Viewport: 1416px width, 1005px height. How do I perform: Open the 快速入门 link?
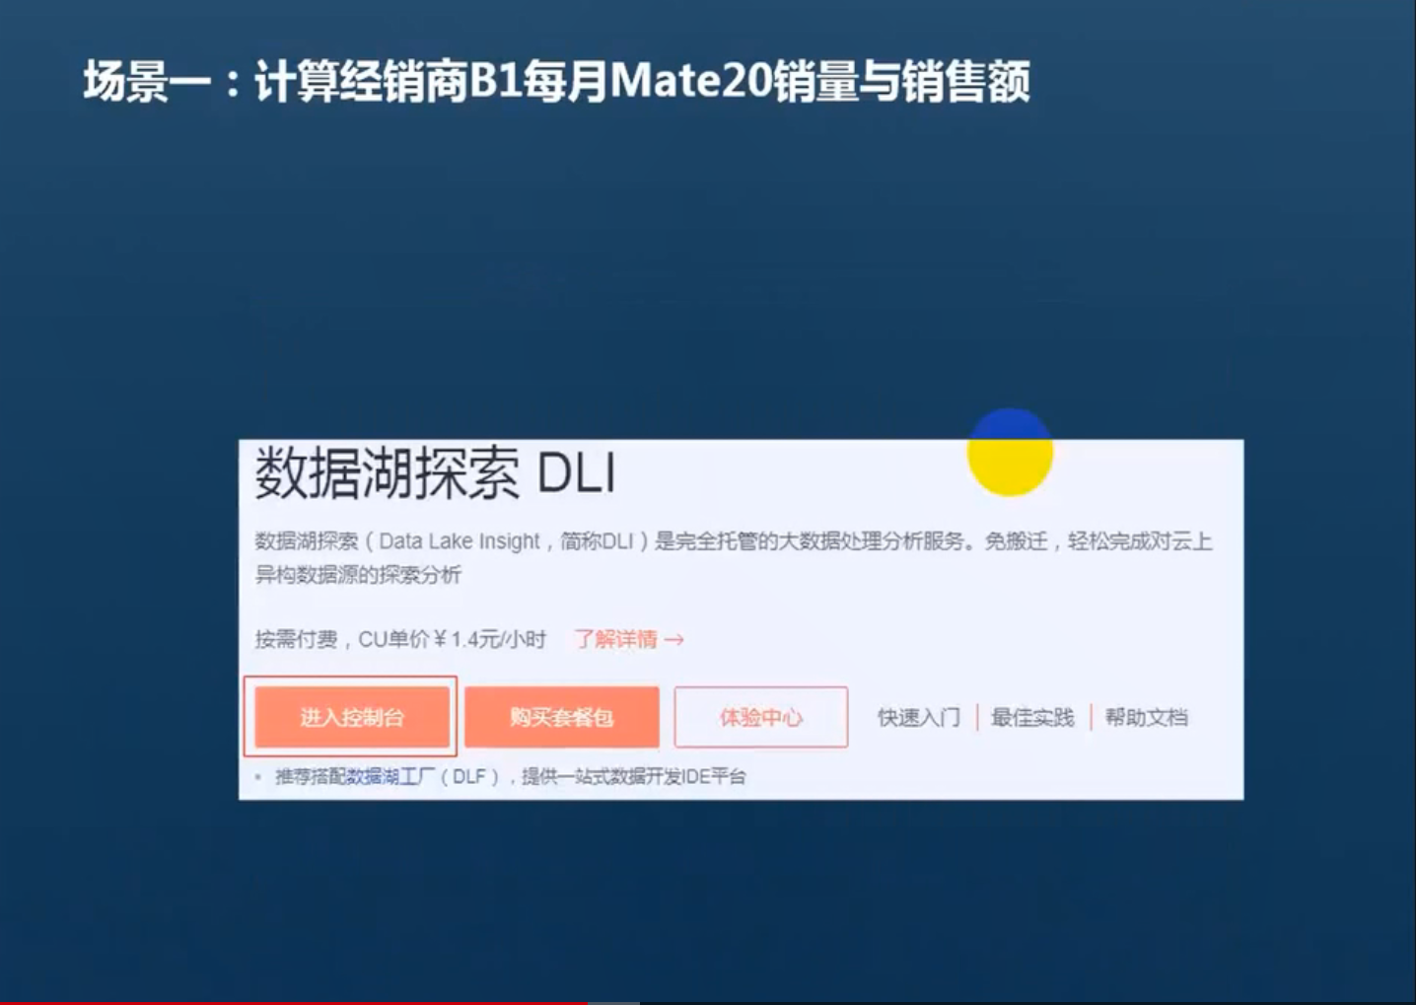pos(919,717)
